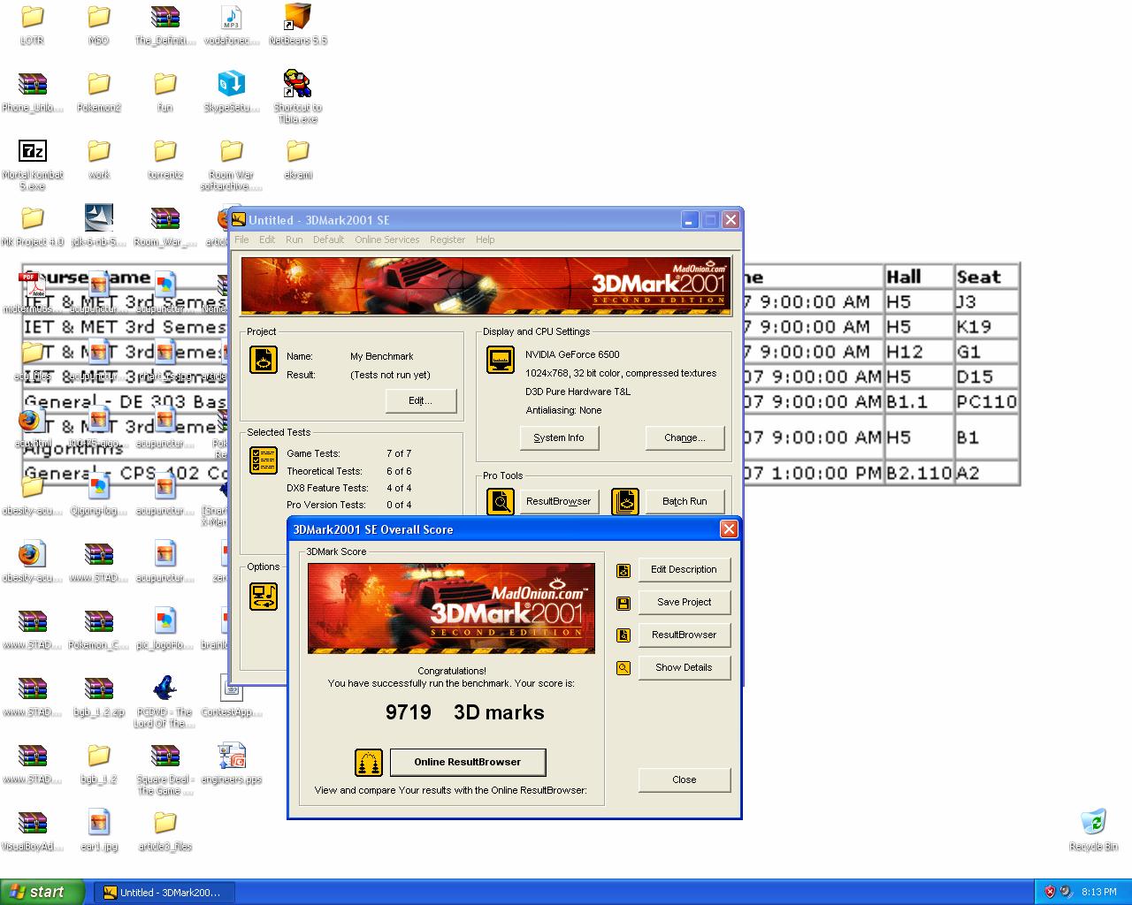Click the Online ResultBrowser button
Screen dimensions: 1132x905
pyautogui.click(x=468, y=762)
